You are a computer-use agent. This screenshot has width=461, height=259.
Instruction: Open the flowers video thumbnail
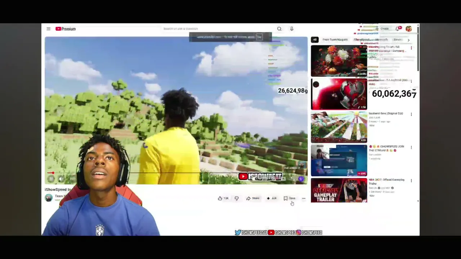[x=339, y=61]
